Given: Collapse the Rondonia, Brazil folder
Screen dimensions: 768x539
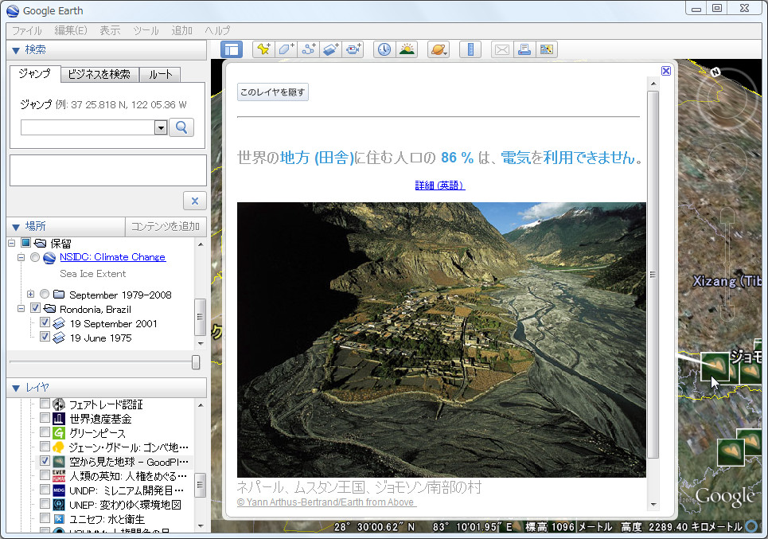Looking at the screenshot, I should [x=21, y=309].
